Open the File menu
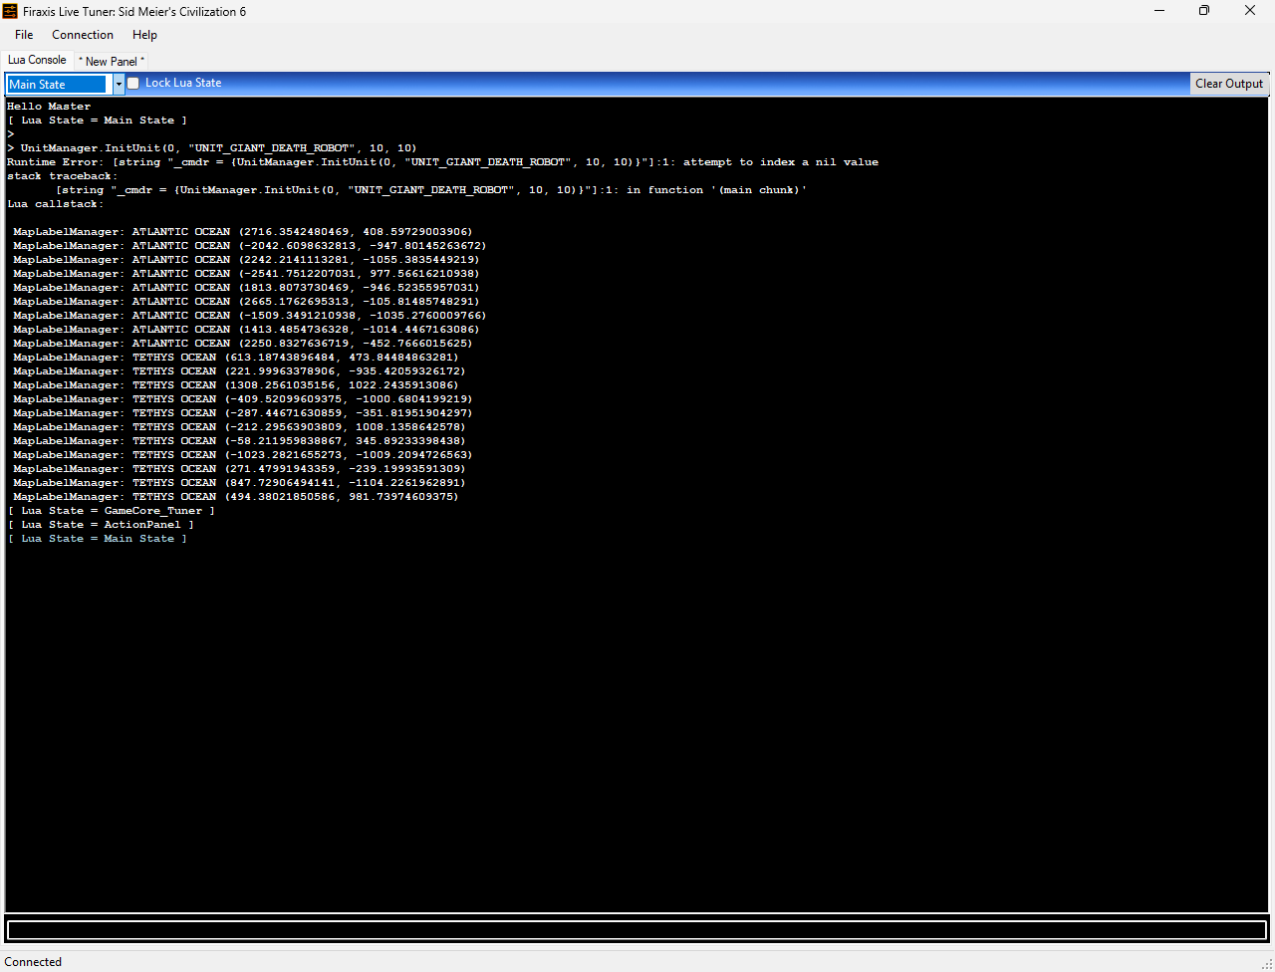Screen dimensions: 1275x972 point(24,35)
